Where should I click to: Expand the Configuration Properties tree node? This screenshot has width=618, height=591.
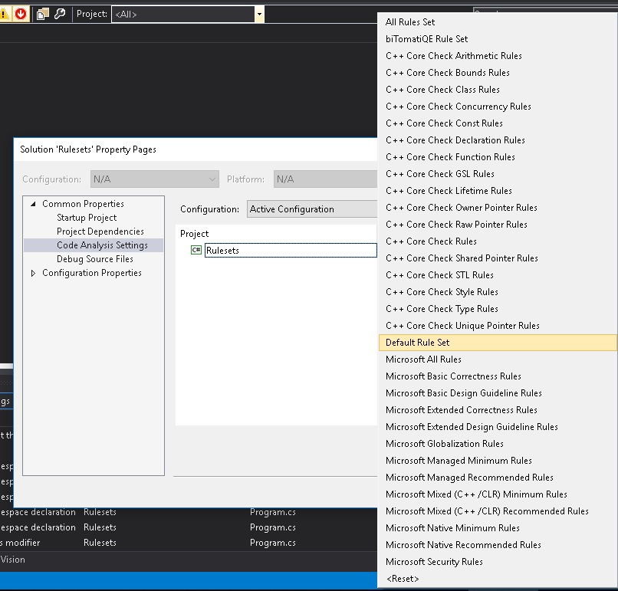pyautogui.click(x=33, y=272)
